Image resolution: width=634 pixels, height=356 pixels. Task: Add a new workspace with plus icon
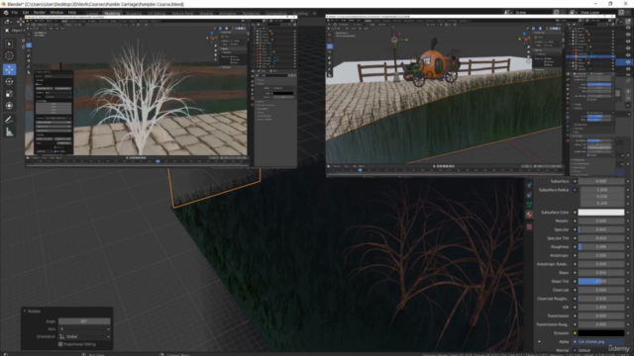(x=314, y=13)
